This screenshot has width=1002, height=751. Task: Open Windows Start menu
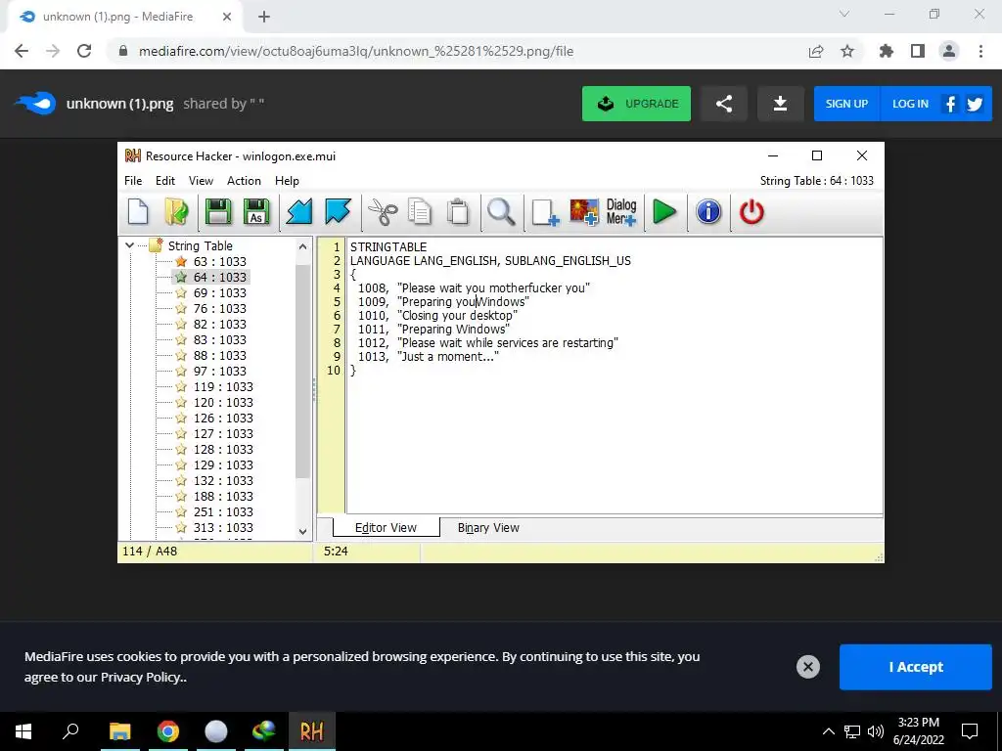pos(23,731)
